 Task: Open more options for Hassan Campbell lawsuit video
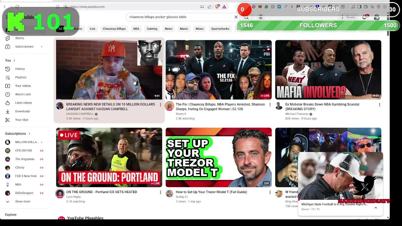(x=160, y=105)
